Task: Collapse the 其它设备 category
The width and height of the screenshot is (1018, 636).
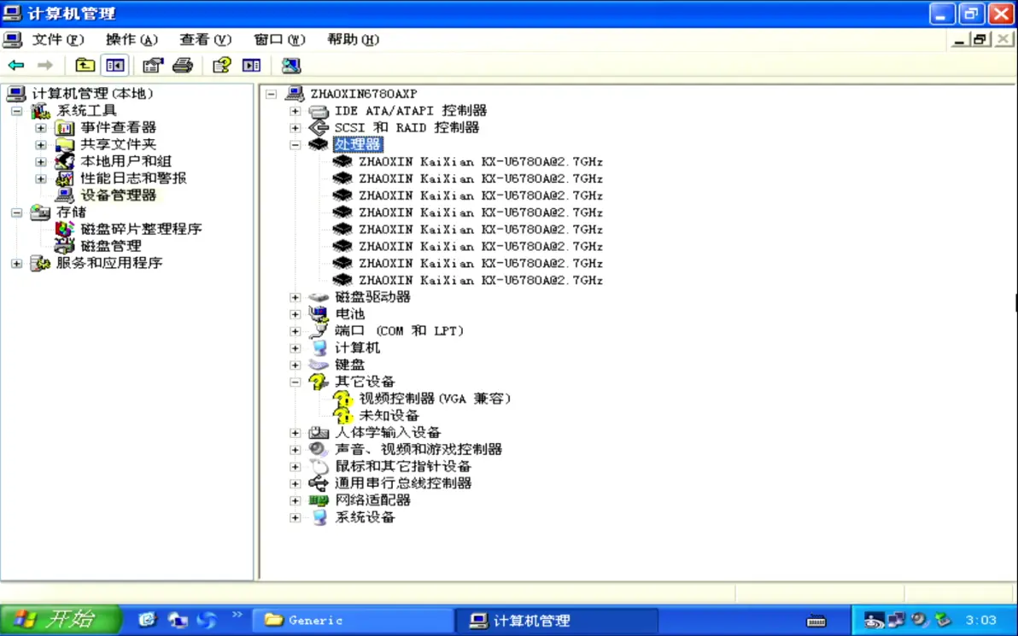Action: [x=295, y=382]
